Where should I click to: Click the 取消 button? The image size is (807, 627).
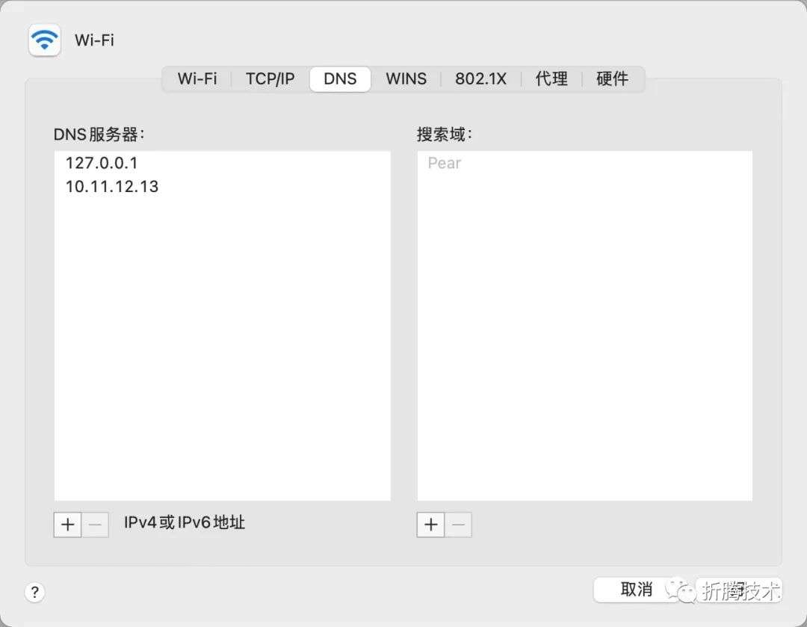[637, 589]
